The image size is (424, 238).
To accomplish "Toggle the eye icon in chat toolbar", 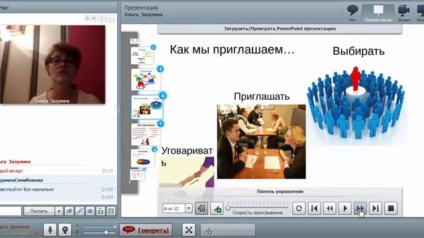I will tap(90, 211).
